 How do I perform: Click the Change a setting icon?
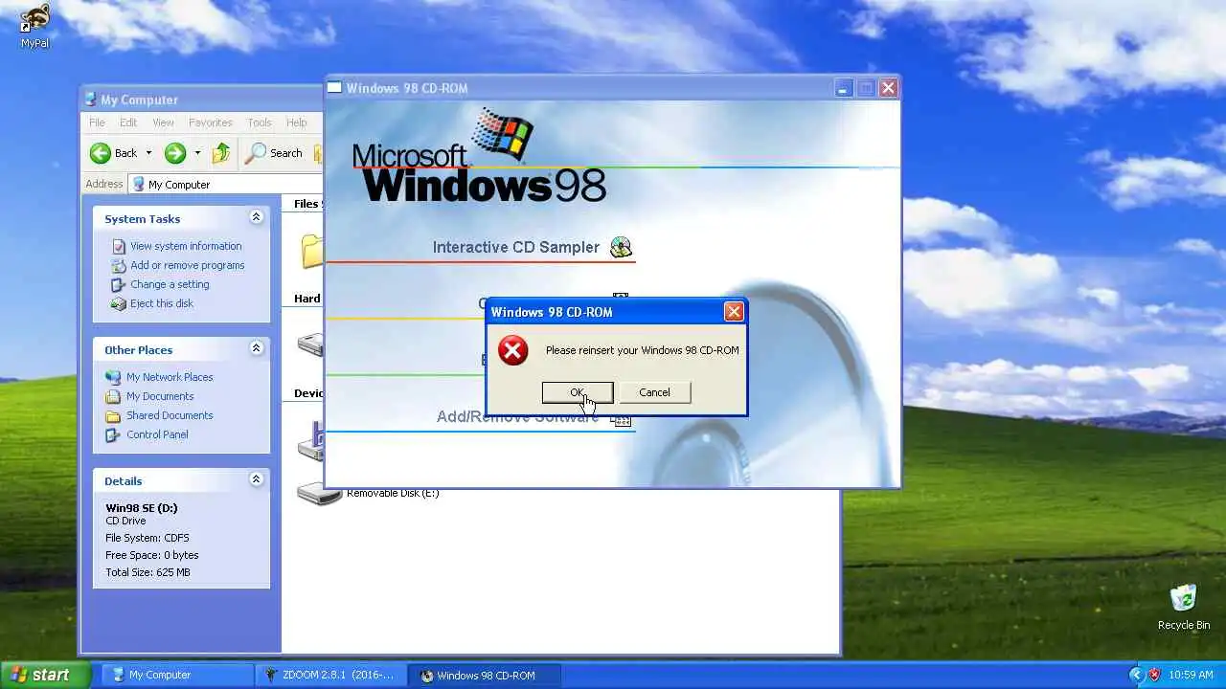119,284
